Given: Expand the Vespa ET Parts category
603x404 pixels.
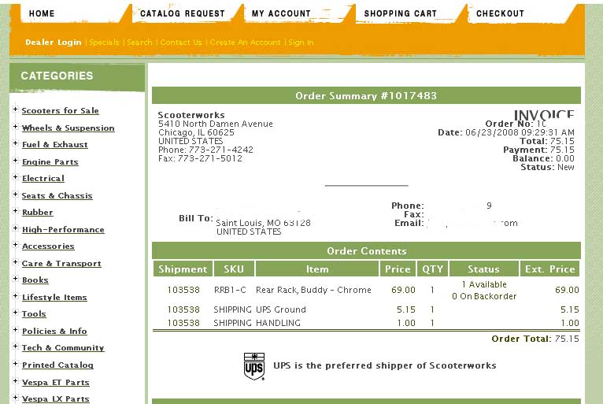Looking at the screenshot, I should click(15, 381).
